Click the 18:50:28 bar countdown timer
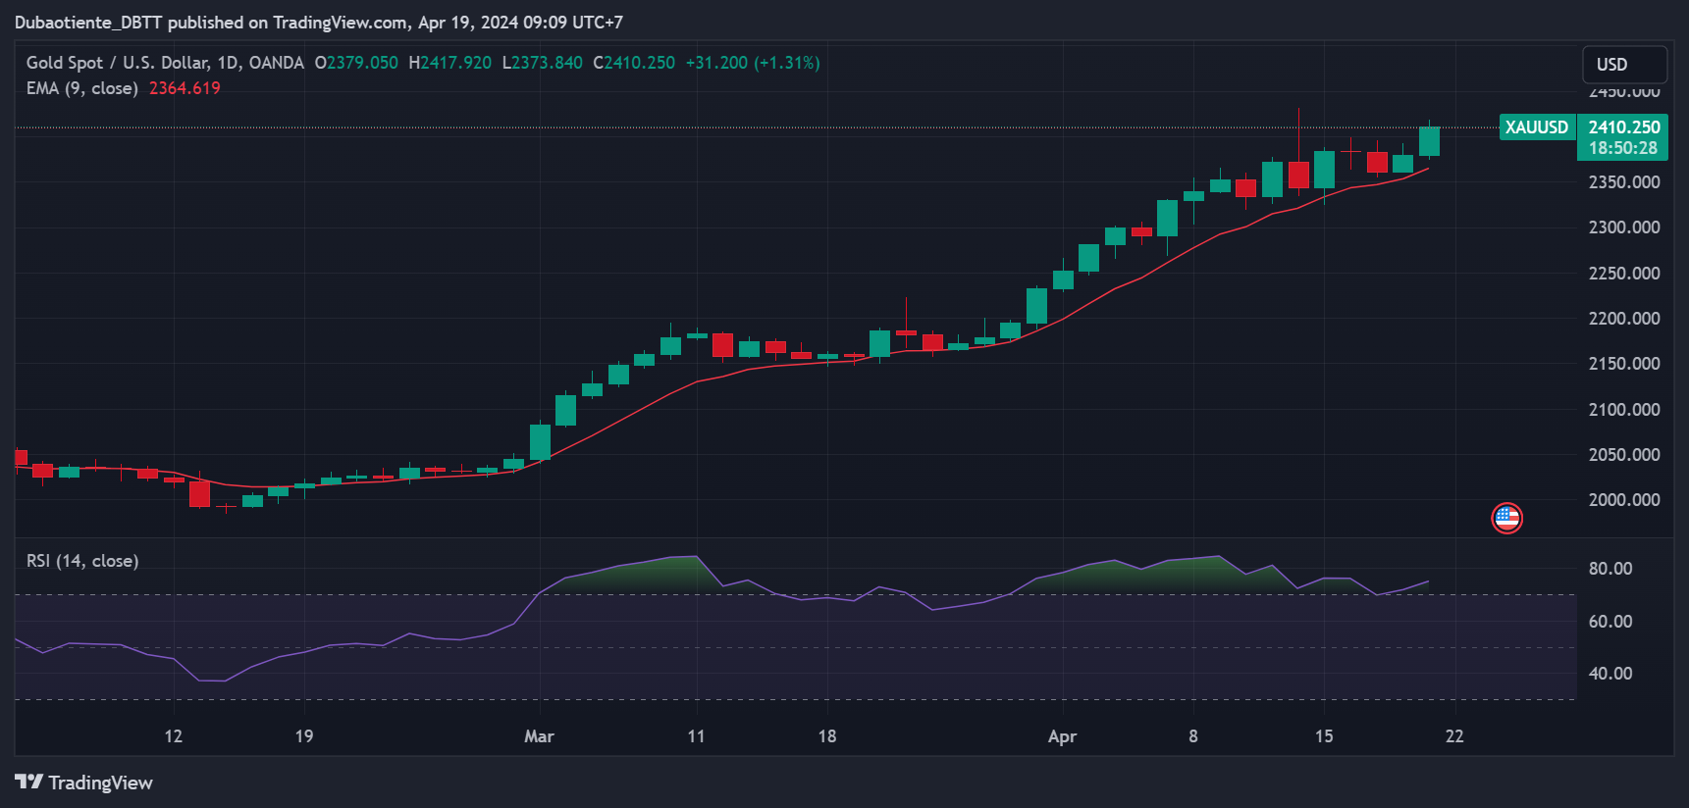The width and height of the screenshot is (1689, 808). pos(1623,148)
